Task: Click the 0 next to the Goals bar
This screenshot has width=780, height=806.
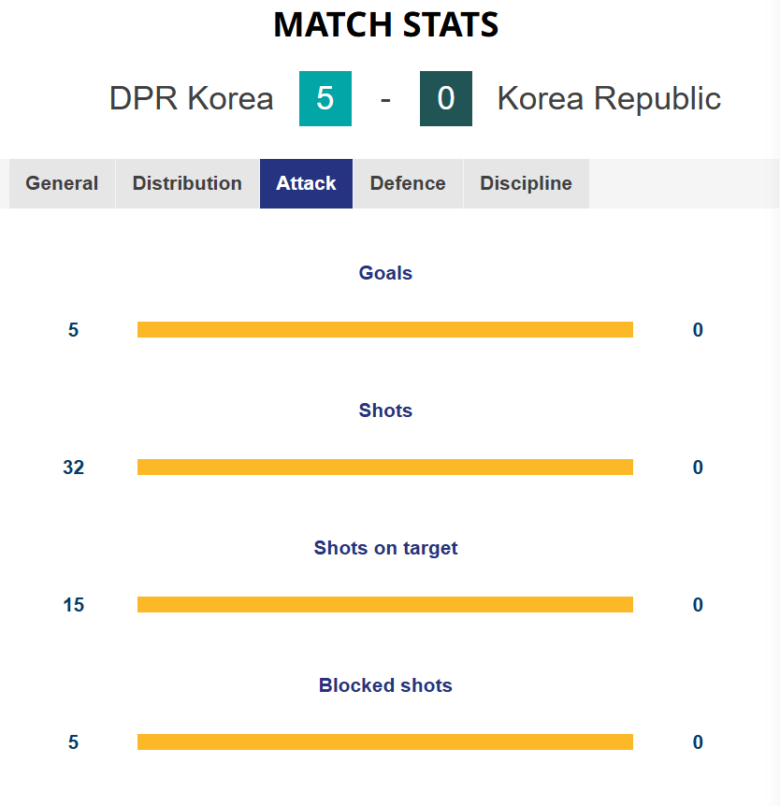Action: point(698,329)
